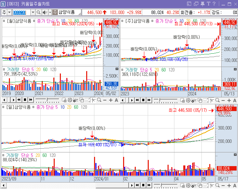Click weekly chart stop button
Image resolution: width=238 pixels, height=189 pixels.
[x=143, y=100]
